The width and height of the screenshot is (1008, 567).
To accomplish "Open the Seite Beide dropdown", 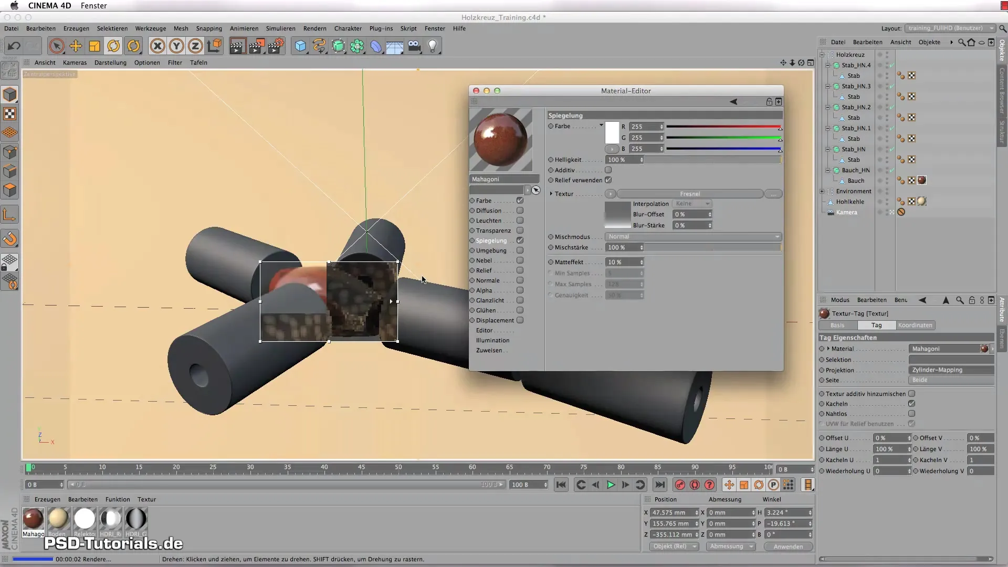I will pos(951,380).
